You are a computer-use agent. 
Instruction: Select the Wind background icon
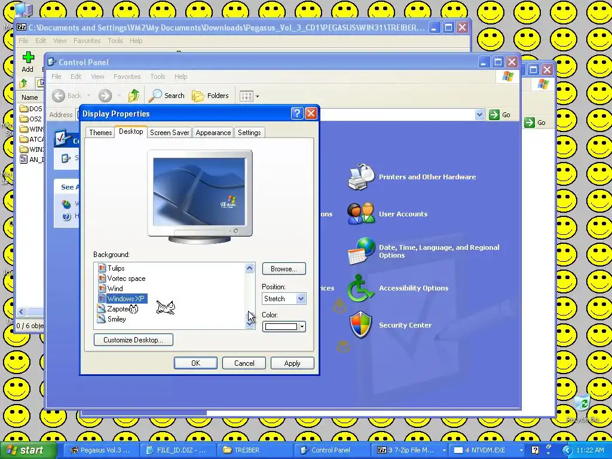point(102,289)
